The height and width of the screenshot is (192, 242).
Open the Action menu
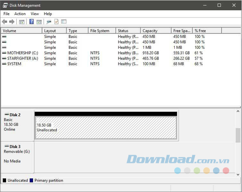coord(20,14)
